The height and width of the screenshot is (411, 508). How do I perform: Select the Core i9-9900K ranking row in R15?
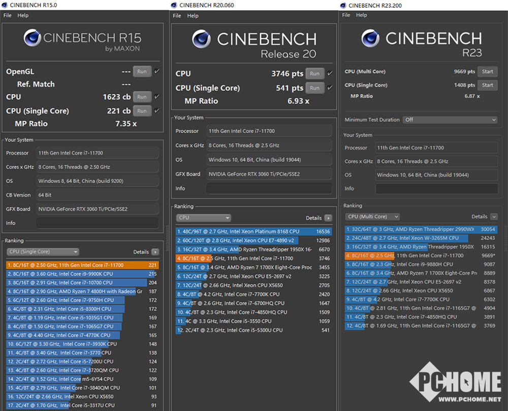pos(82,274)
